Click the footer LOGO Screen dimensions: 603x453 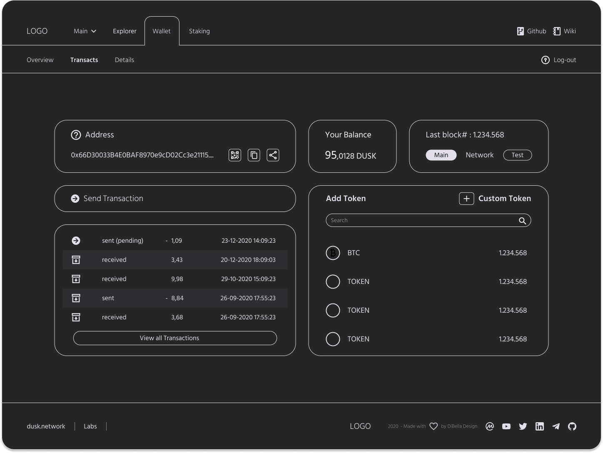point(360,426)
